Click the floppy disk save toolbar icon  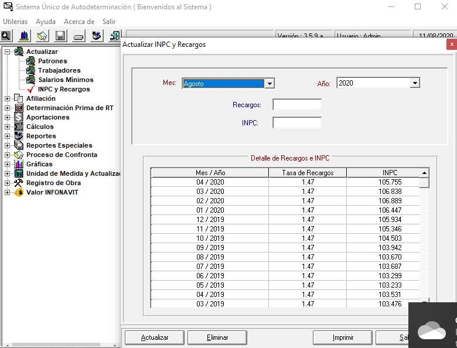tap(60, 36)
